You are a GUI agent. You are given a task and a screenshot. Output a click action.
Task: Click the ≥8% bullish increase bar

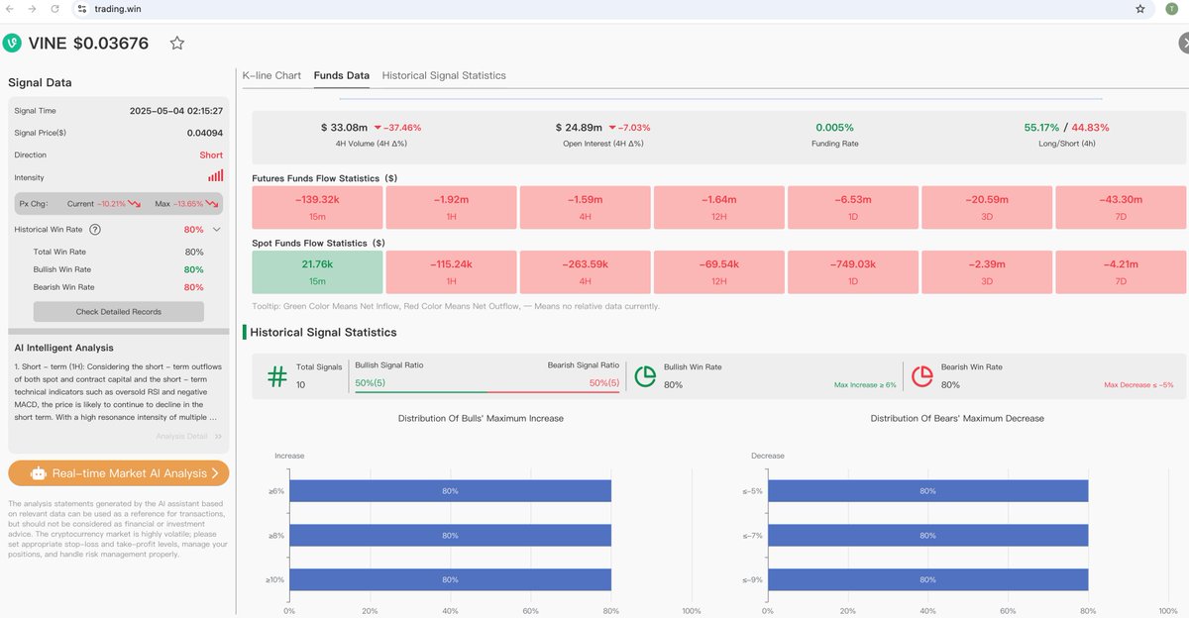click(x=450, y=535)
